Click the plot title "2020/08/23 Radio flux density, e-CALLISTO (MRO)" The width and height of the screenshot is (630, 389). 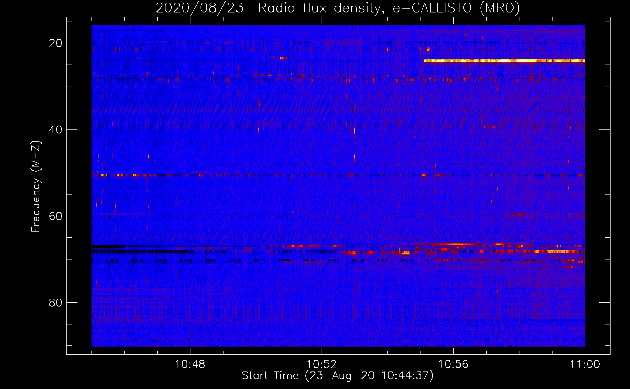(338, 8)
